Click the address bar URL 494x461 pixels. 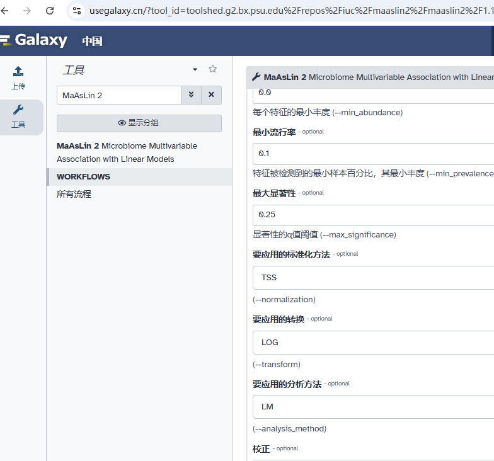coord(291,11)
